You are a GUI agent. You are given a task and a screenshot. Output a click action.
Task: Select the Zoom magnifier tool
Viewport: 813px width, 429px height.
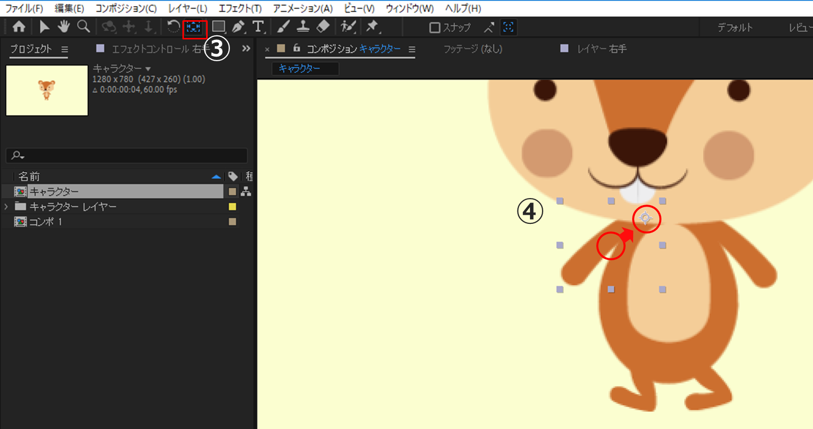pos(83,27)
